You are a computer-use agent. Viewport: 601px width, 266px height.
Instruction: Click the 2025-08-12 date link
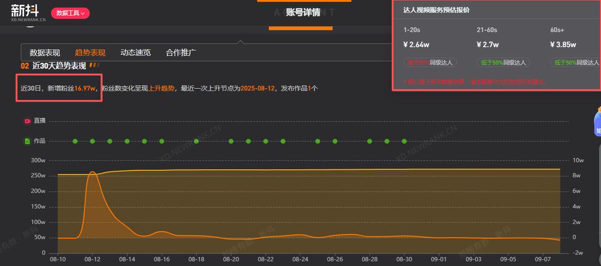coord(259,88)
